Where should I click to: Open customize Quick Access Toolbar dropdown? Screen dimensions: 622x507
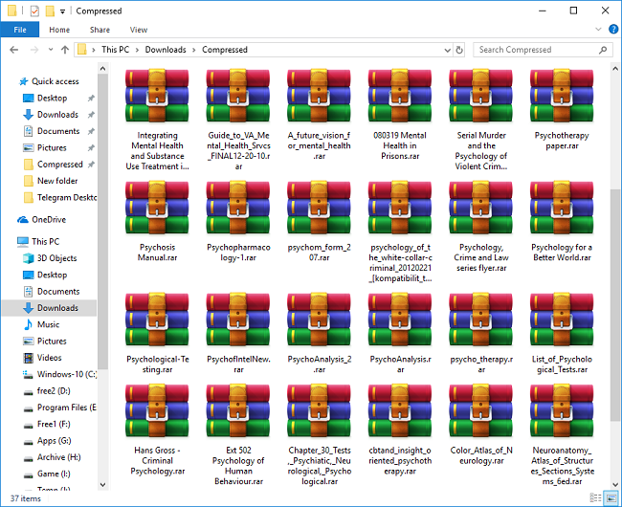point(62,11)
